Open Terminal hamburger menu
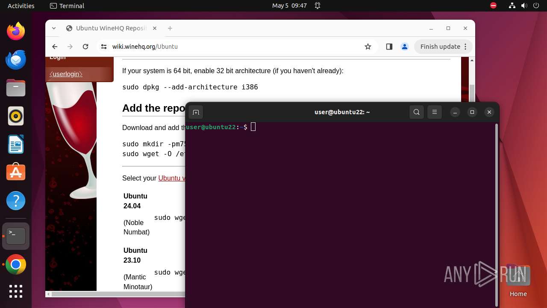 tap(435, 112)
